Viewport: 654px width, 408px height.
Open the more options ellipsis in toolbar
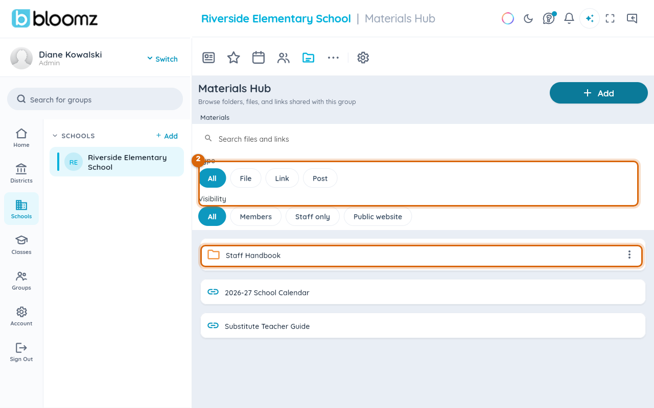tap(333, 58)
